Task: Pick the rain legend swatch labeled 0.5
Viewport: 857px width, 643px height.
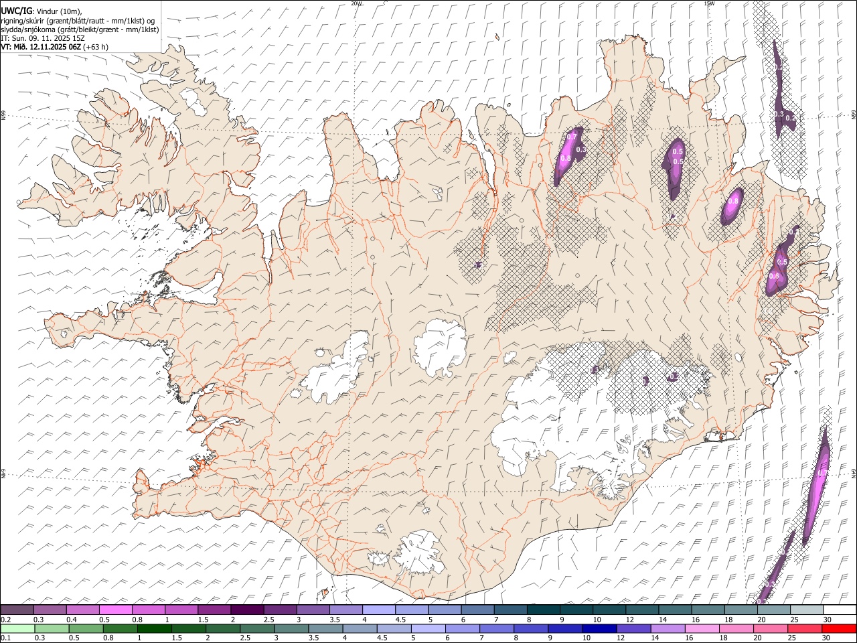Action: coord(86,628)
